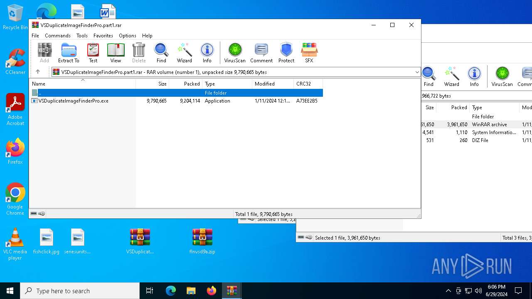Image resolution: width=532 pixels, height=299 pixels.
Task: Open Task View on taskbar
Action: click(150, 291)
